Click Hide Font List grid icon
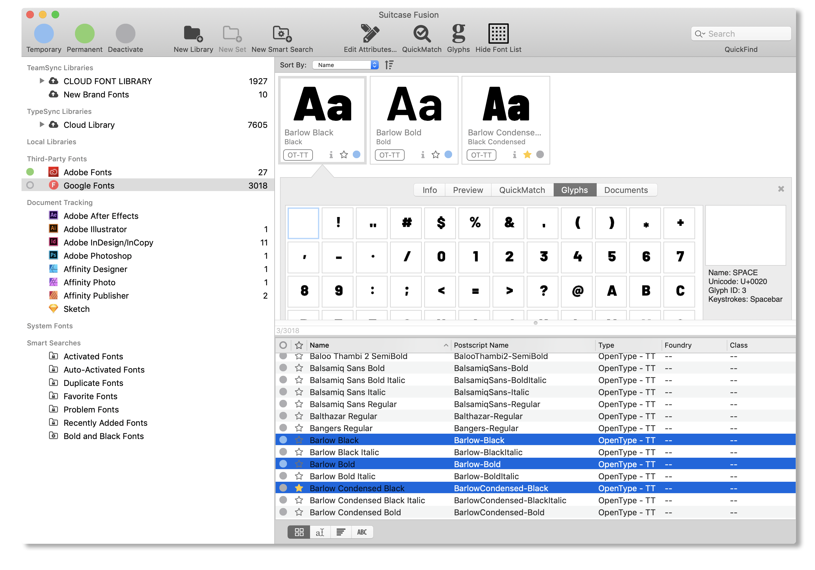The image size is (815, 570). [498, 34]
